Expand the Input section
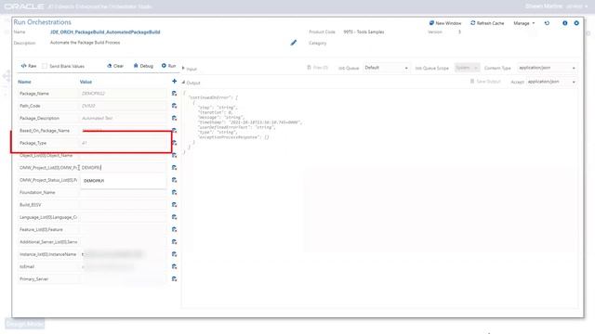Image resolution: width=595 pixels, height=334 pixels. (x=184, y=69)
